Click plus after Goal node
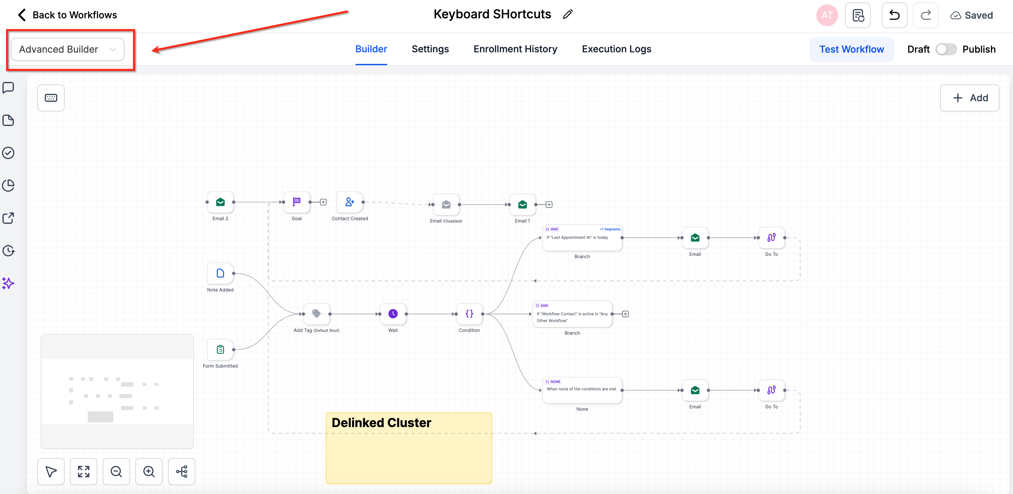The height and width of the screenshot is (494, 1013). pos(323,202)
